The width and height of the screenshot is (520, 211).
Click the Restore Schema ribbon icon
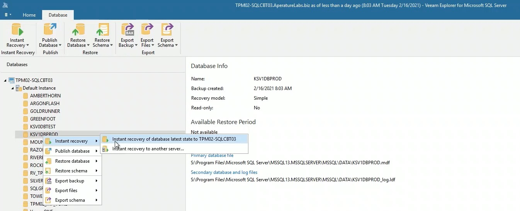[102, 30]
